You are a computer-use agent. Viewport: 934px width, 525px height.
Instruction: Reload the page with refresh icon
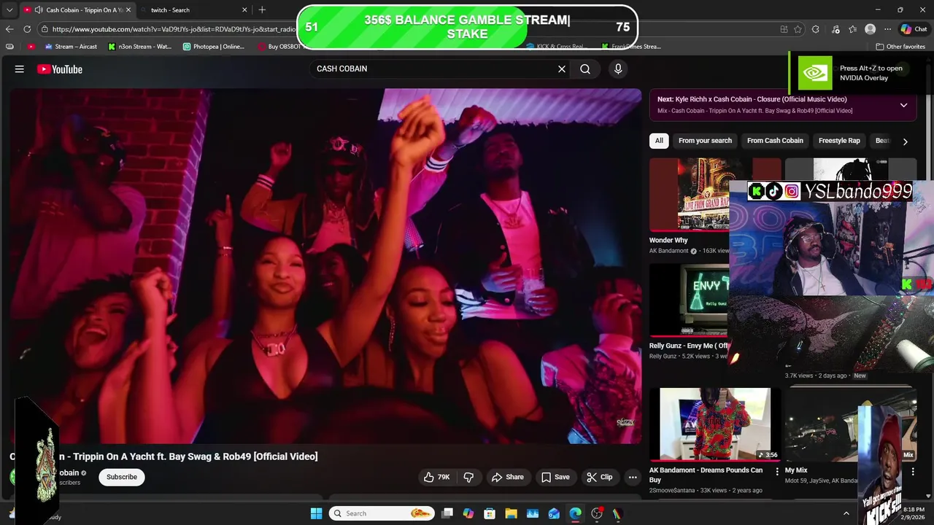click(27, 29)
